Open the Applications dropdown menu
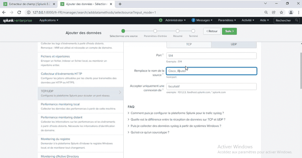Viewport: 302px width, 158px height. pyautogui.click(x=49, y=20)
